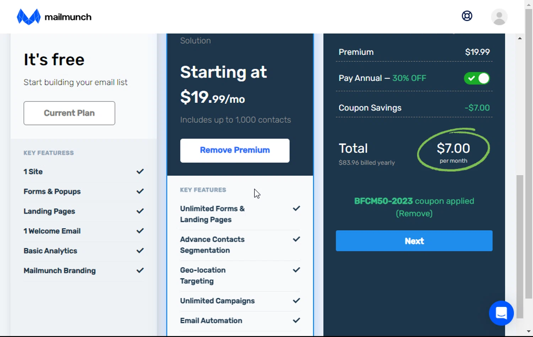Image resolution: width=533 pixels, height=337 pixels.
Task: Click the checkmark beside Mailmunch Branding
Action: click(140, 271)
